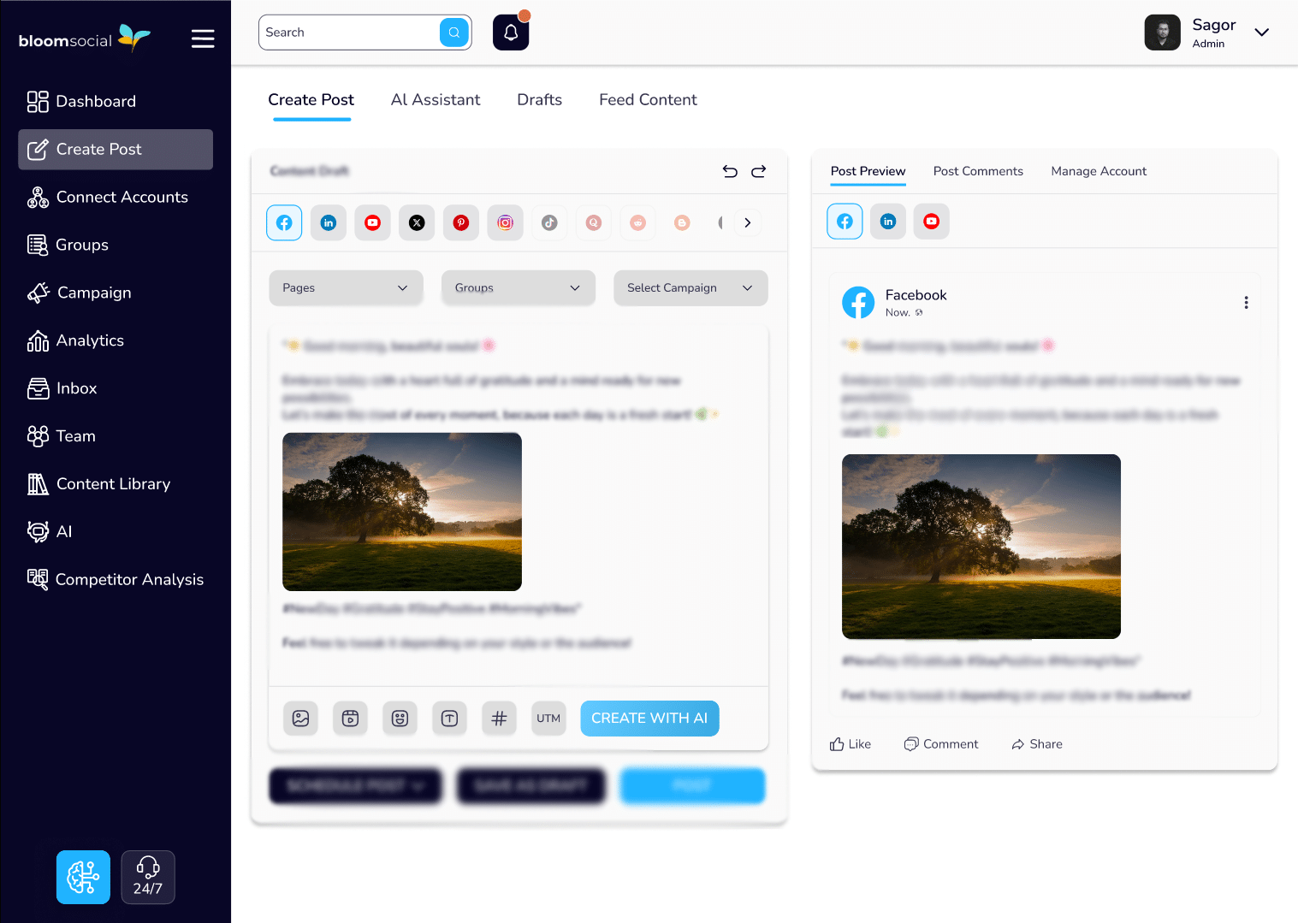Toggle the Instagram account in composer

(506, 222)
